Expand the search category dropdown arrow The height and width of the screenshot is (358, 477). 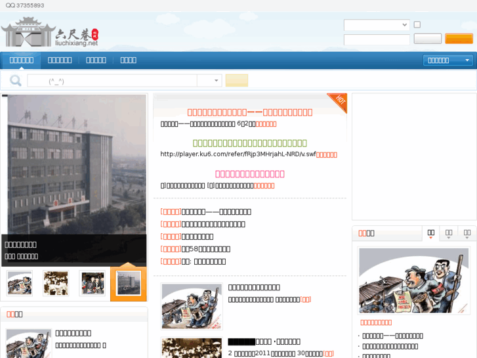pos(216,81)
